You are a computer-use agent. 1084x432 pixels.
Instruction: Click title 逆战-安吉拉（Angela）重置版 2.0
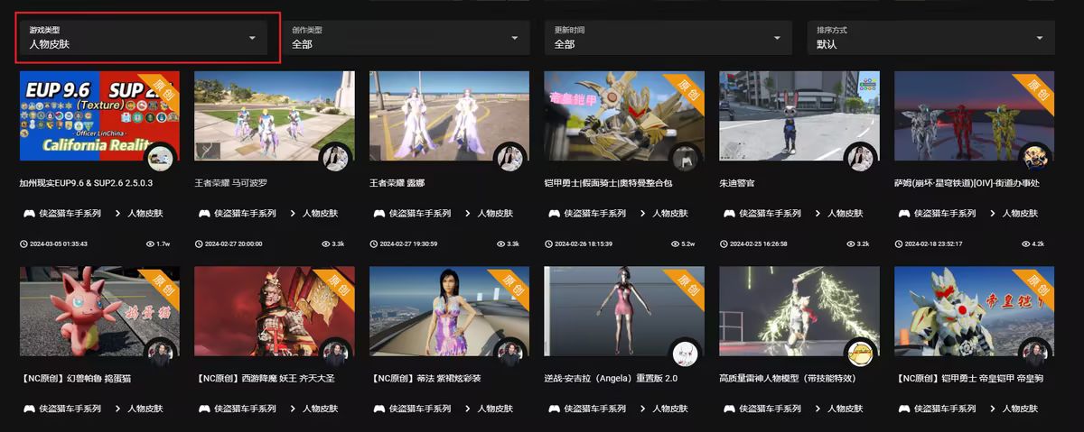tap(611, 379)
